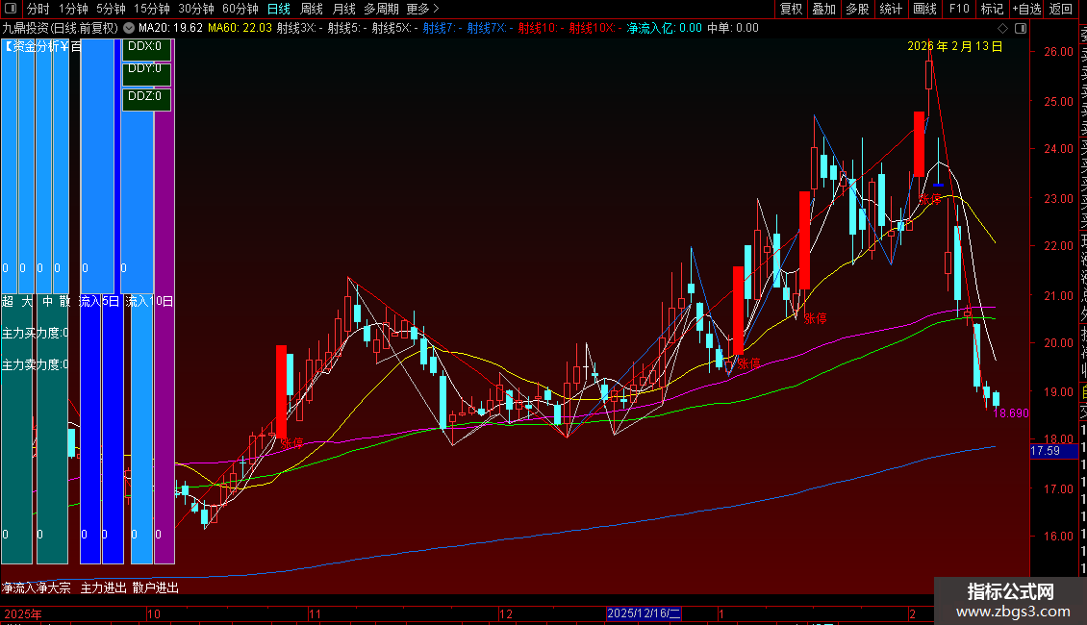
Task: Select the 日线 daily chart tab
Action: [x=279, y=9]
